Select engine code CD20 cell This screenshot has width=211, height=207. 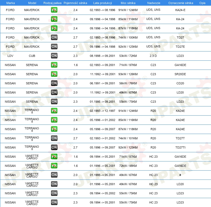coord(180,83)
